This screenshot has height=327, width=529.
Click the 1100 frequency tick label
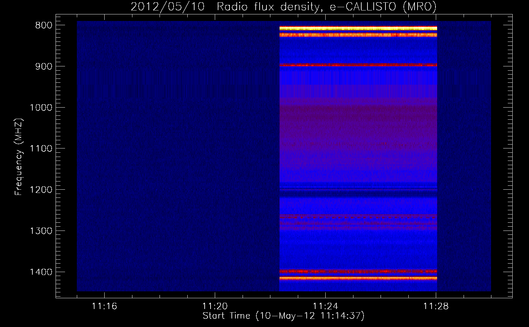(x=41, y=149)
